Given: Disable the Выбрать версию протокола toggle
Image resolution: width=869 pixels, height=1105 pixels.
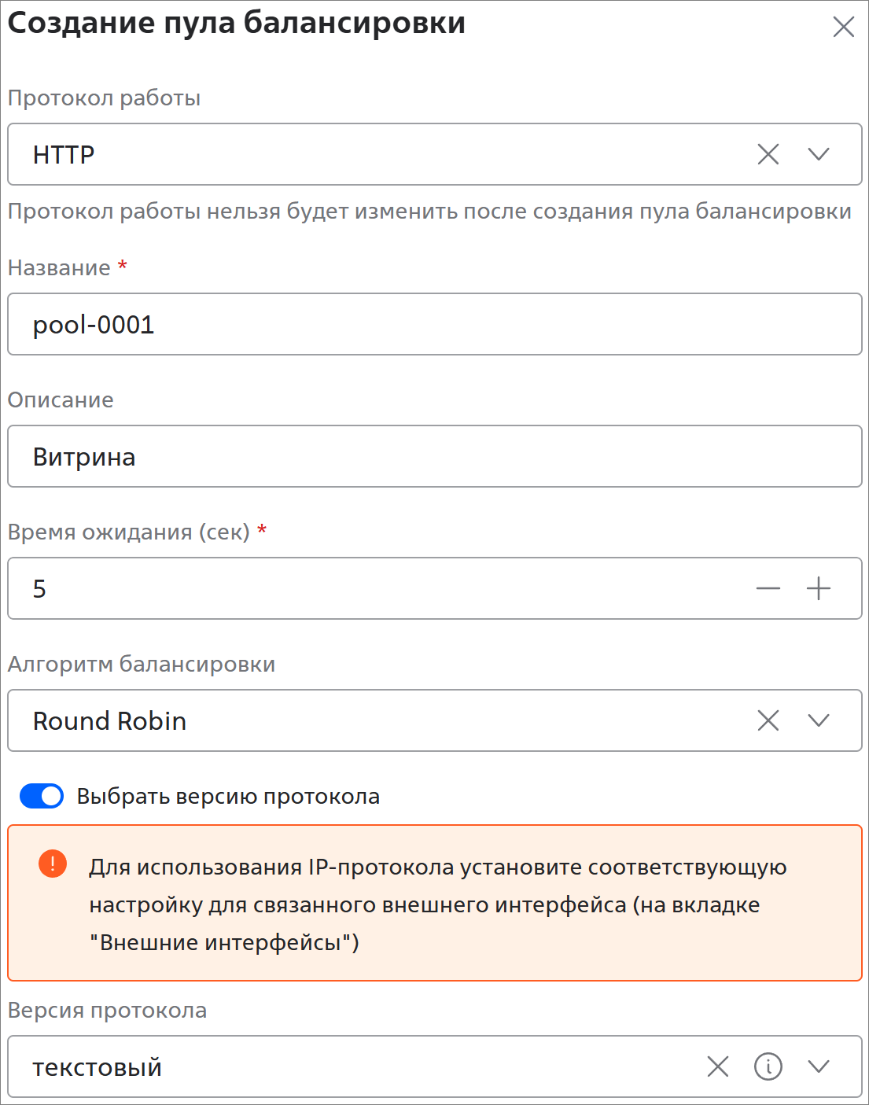Looking at the screenshot, I should point(42,796).
